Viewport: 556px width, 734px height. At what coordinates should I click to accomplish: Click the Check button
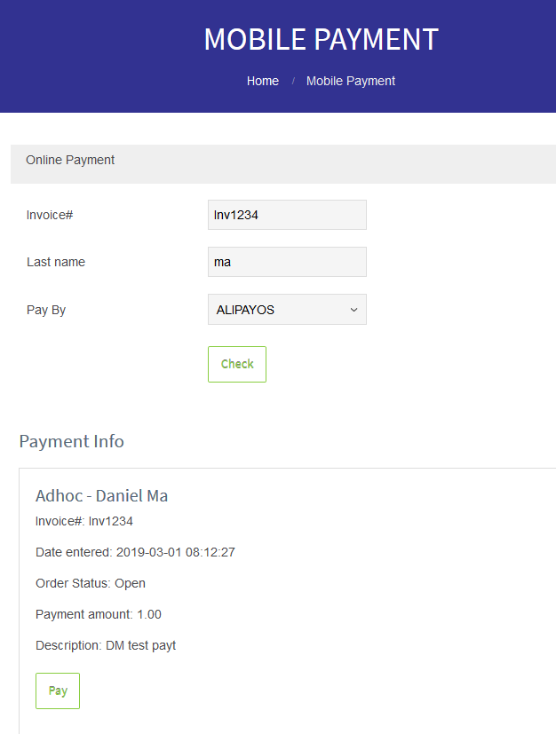(x=237, y=364)
